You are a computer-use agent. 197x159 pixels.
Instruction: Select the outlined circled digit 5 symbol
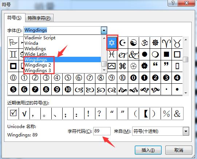tap(68, 78)
